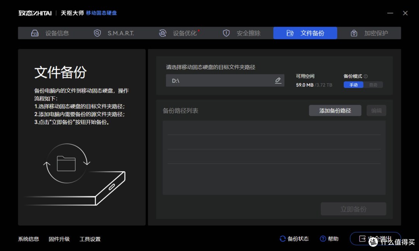
Task: Open the 设备信息 tab
Action: tap(50, 33)
